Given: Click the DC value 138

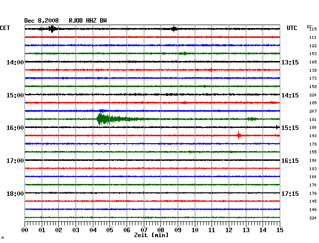Looking at the screenshot, I should click(313, 70).
